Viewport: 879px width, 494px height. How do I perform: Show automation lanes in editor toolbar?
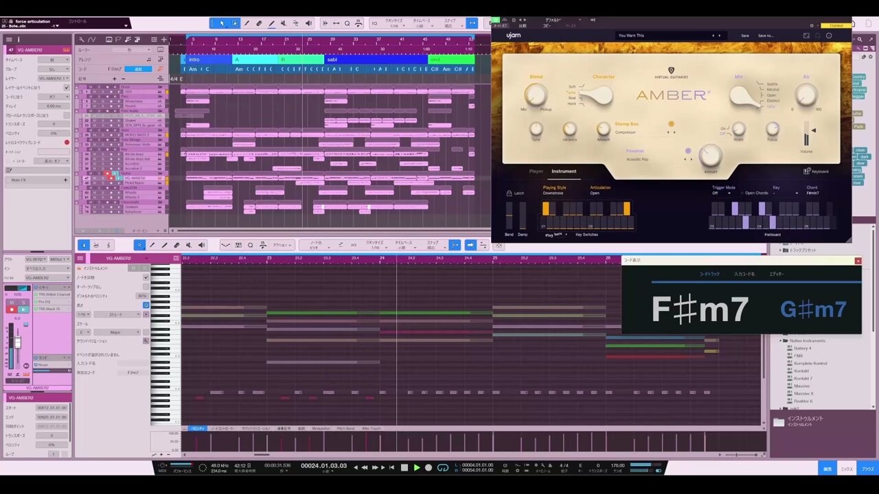tap(225, 245)
